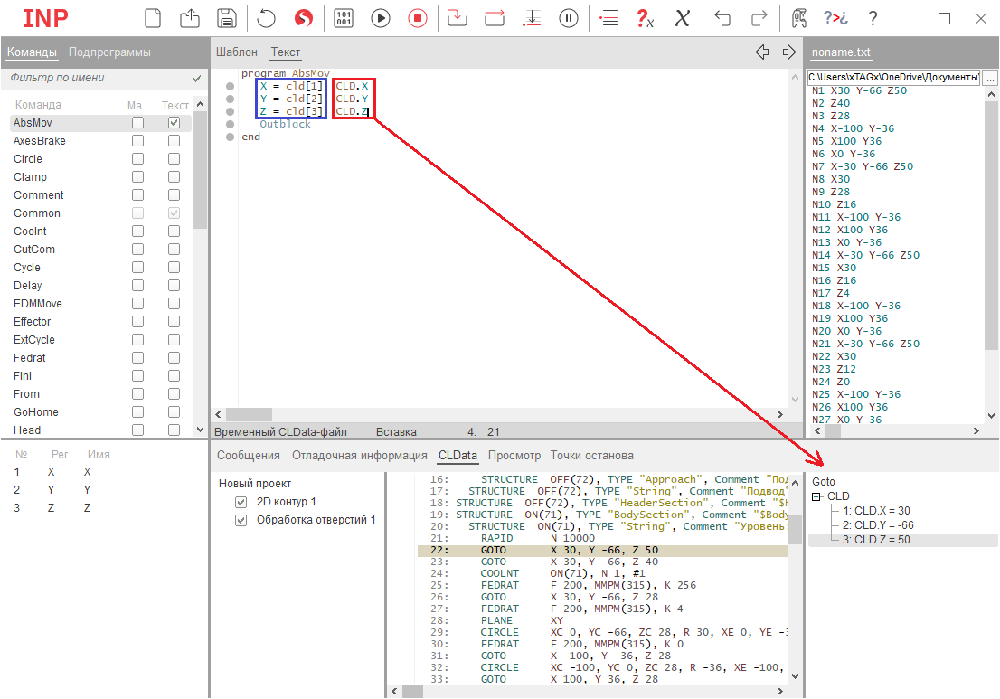Create a new file via toolbar icon

click(x=155, y=18)
